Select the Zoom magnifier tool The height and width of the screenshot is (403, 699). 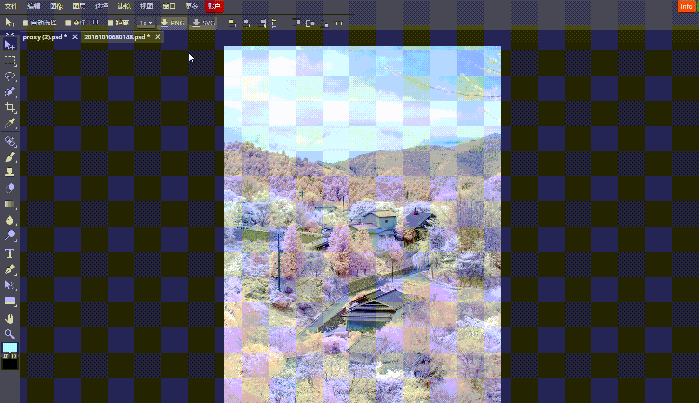[10, 334]
